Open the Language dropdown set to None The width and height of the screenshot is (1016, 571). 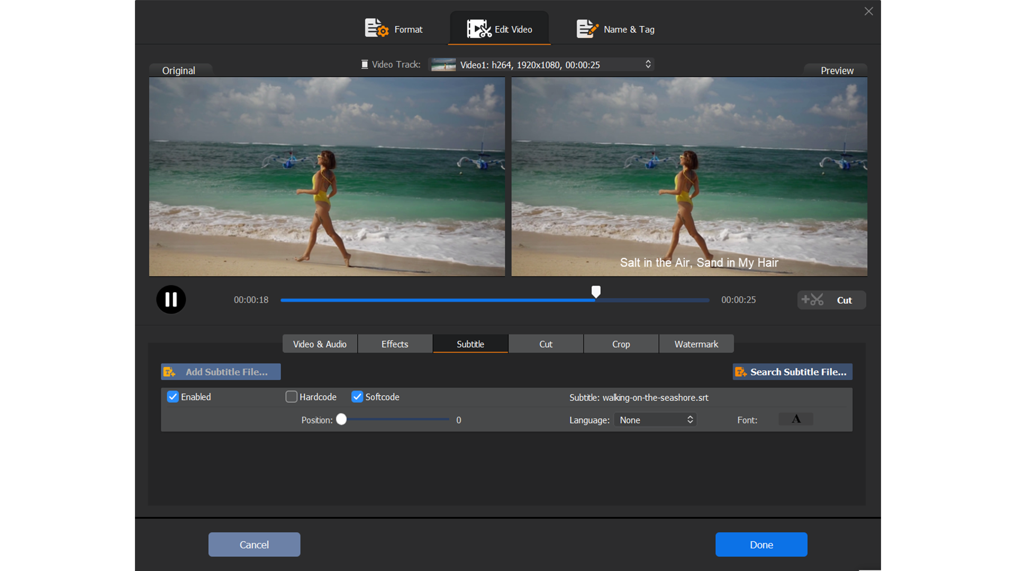(655, 420)
